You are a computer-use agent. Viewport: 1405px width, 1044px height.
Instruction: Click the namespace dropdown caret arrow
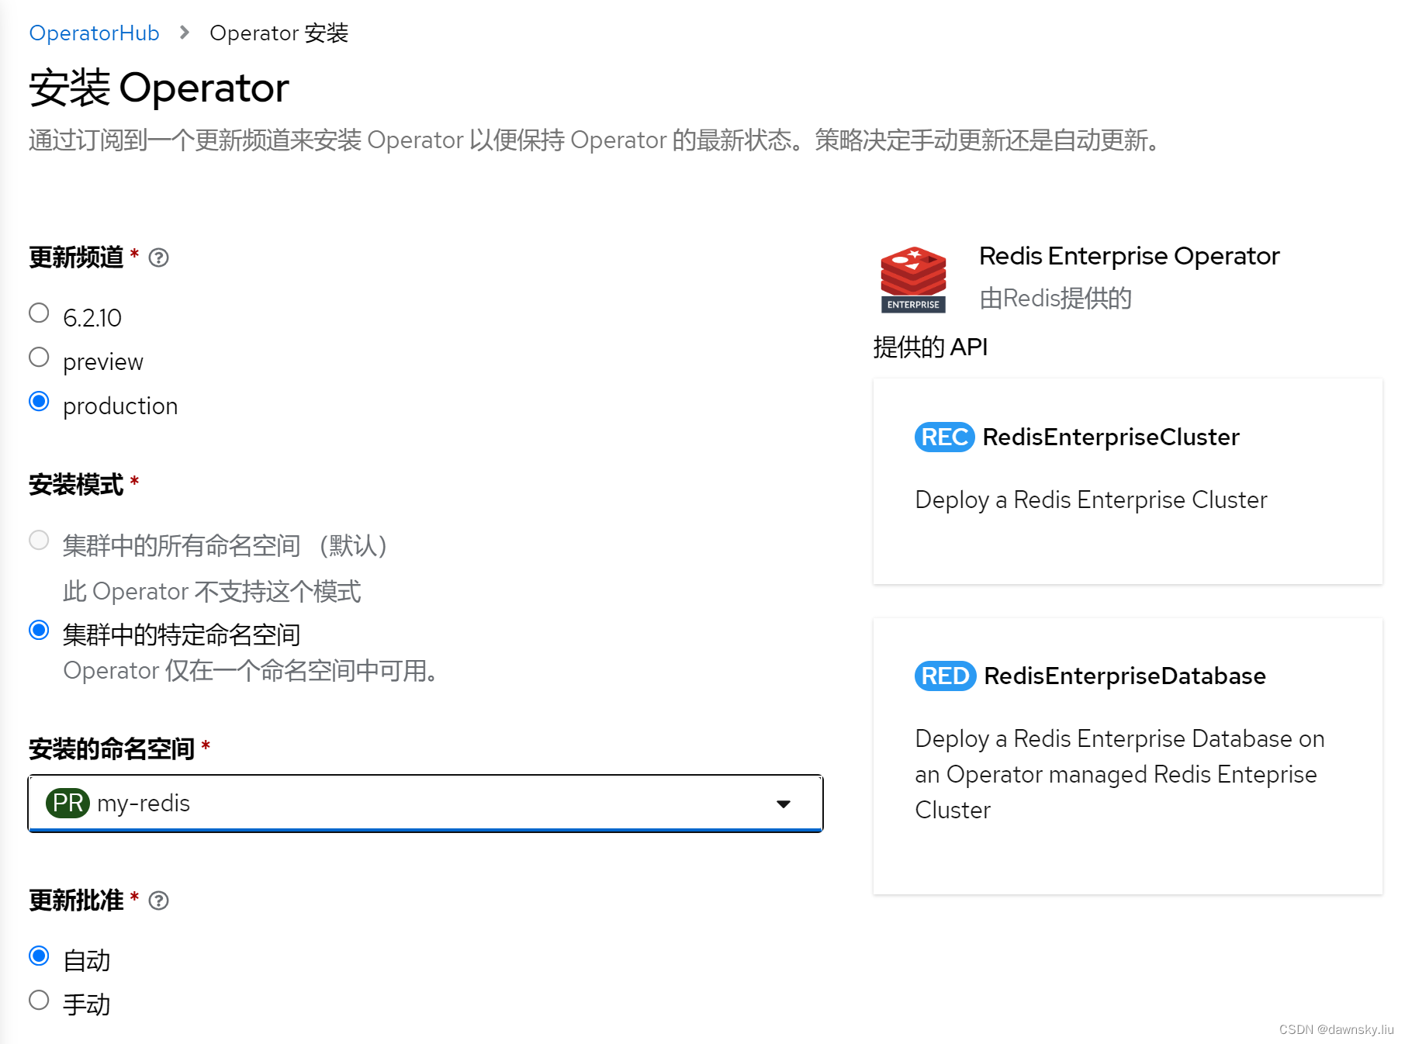click(x=784, y=804)
